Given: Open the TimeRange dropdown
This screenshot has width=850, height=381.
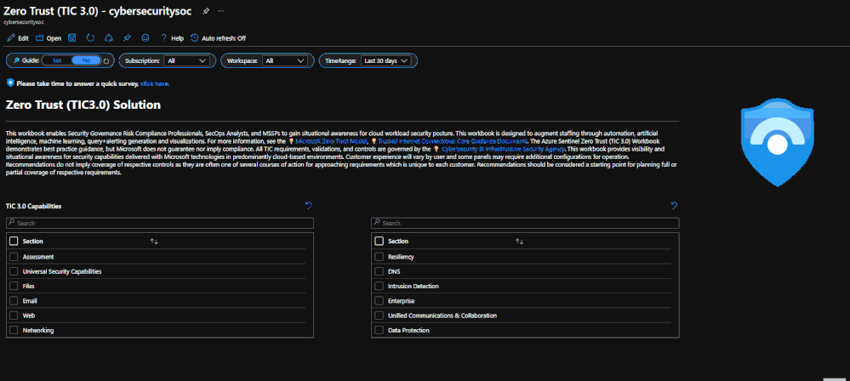Looking at the screenshot, I should point(386,60).
